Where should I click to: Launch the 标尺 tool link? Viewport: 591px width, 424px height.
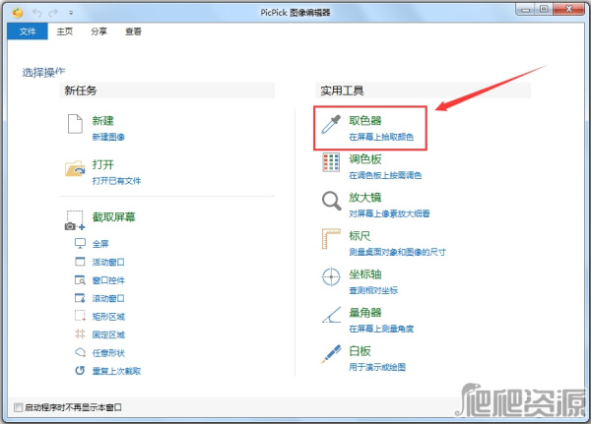pos(360,236)
